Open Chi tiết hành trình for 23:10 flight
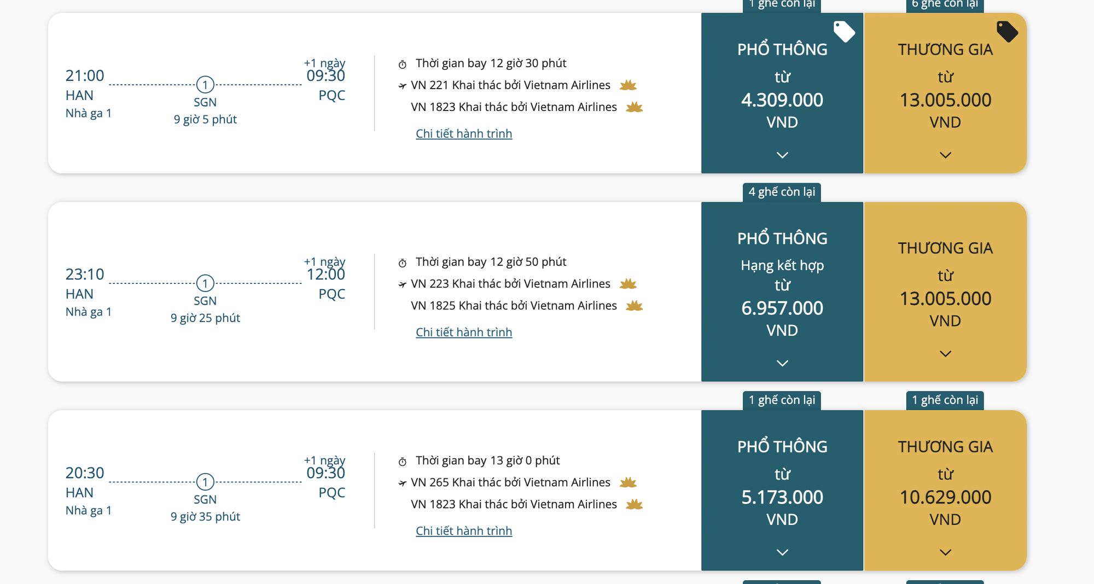 tap(464, 332)
